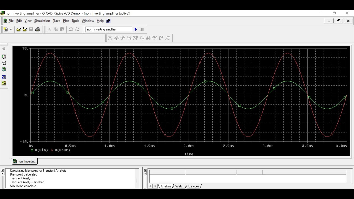
Task: Minimize the inner document window
Action: point(329,21)
